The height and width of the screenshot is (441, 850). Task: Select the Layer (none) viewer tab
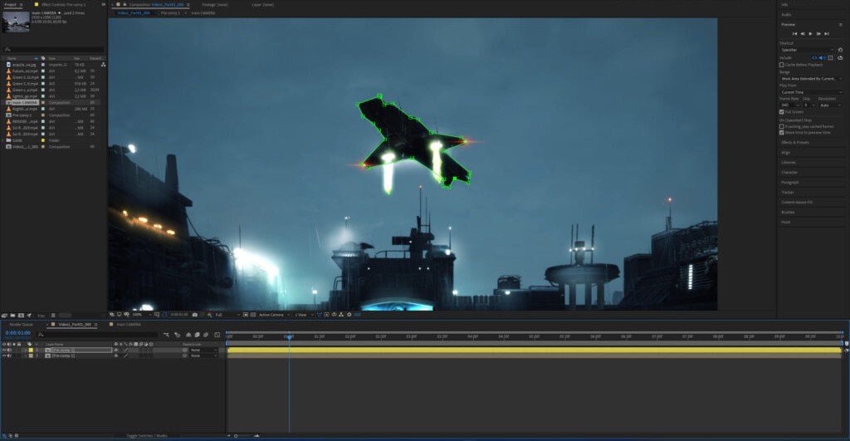coord(263,4)
